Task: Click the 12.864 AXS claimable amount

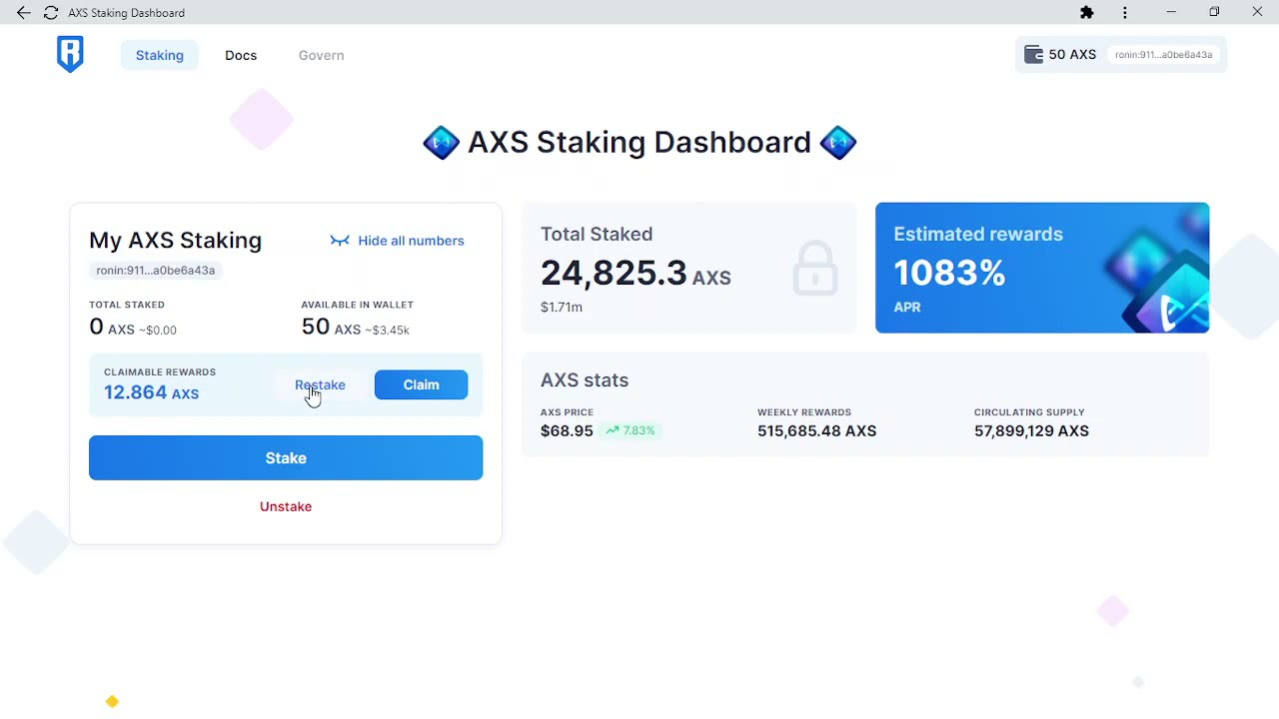Action: click(x=151, y=392)
